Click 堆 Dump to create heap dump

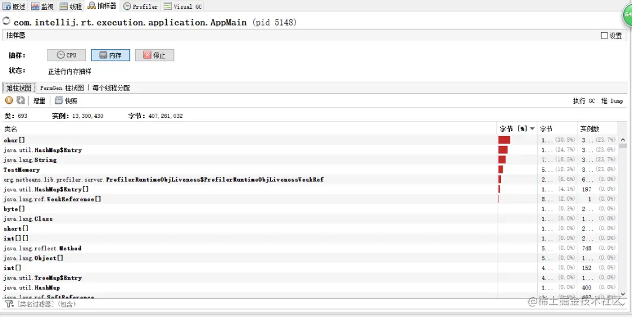tap(612, 101)
